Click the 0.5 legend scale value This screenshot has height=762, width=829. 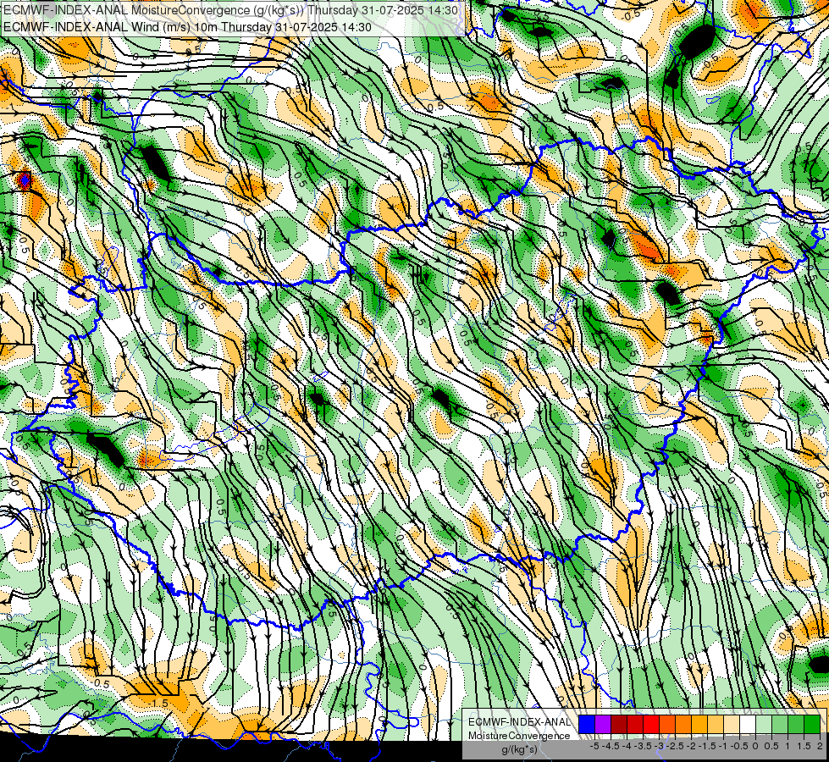point(771,746)
